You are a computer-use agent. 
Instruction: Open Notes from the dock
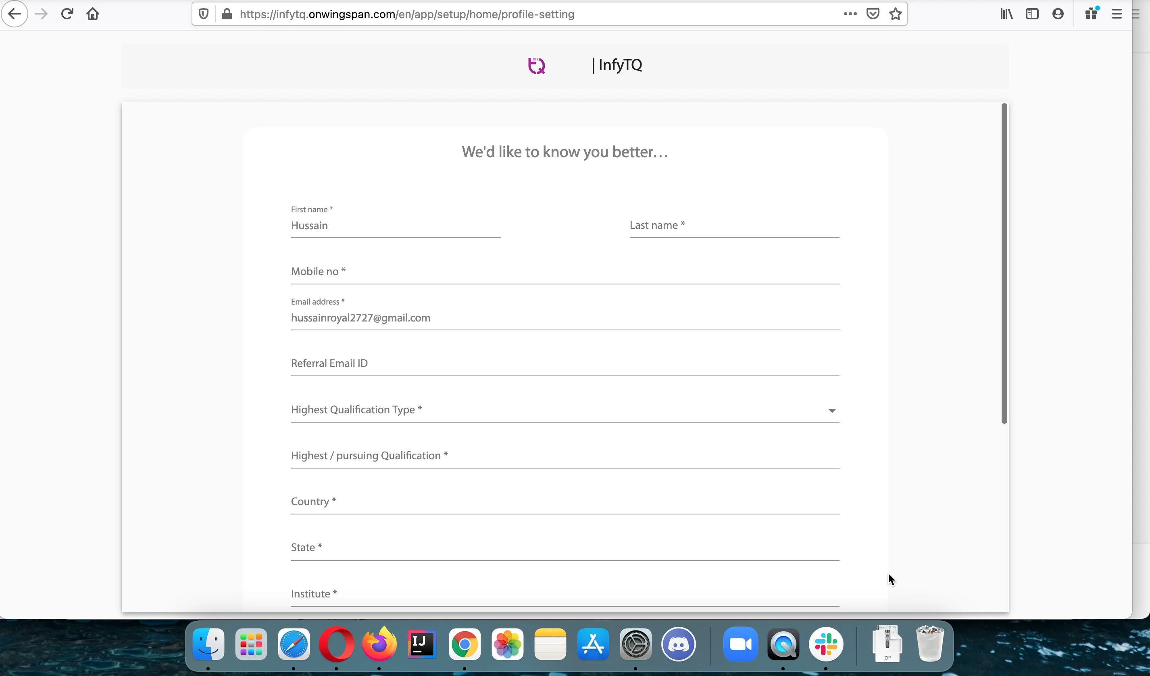[550, 644]
